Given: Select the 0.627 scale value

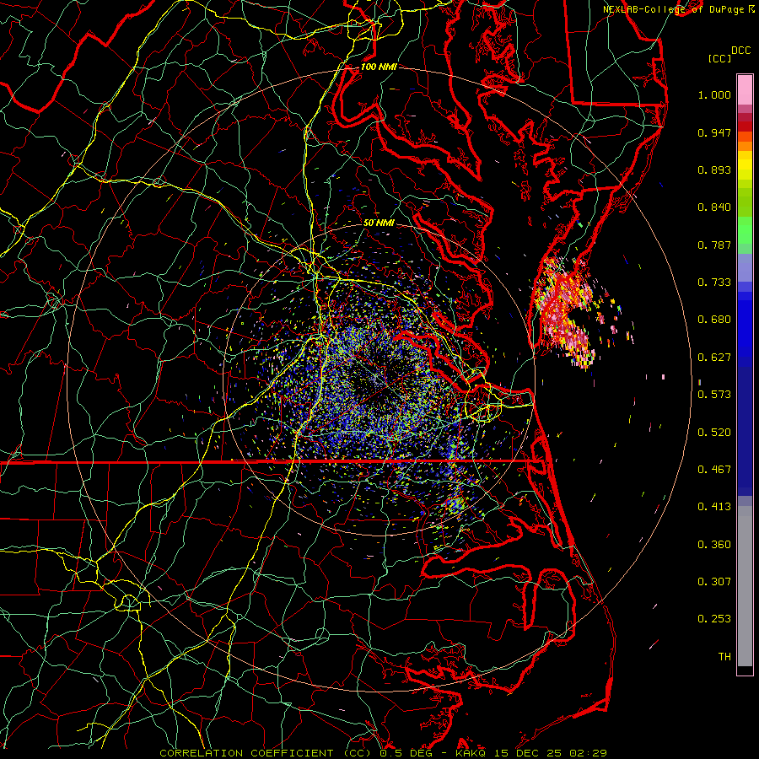Looking at the screenshot, I should click(x=714, y=358).
